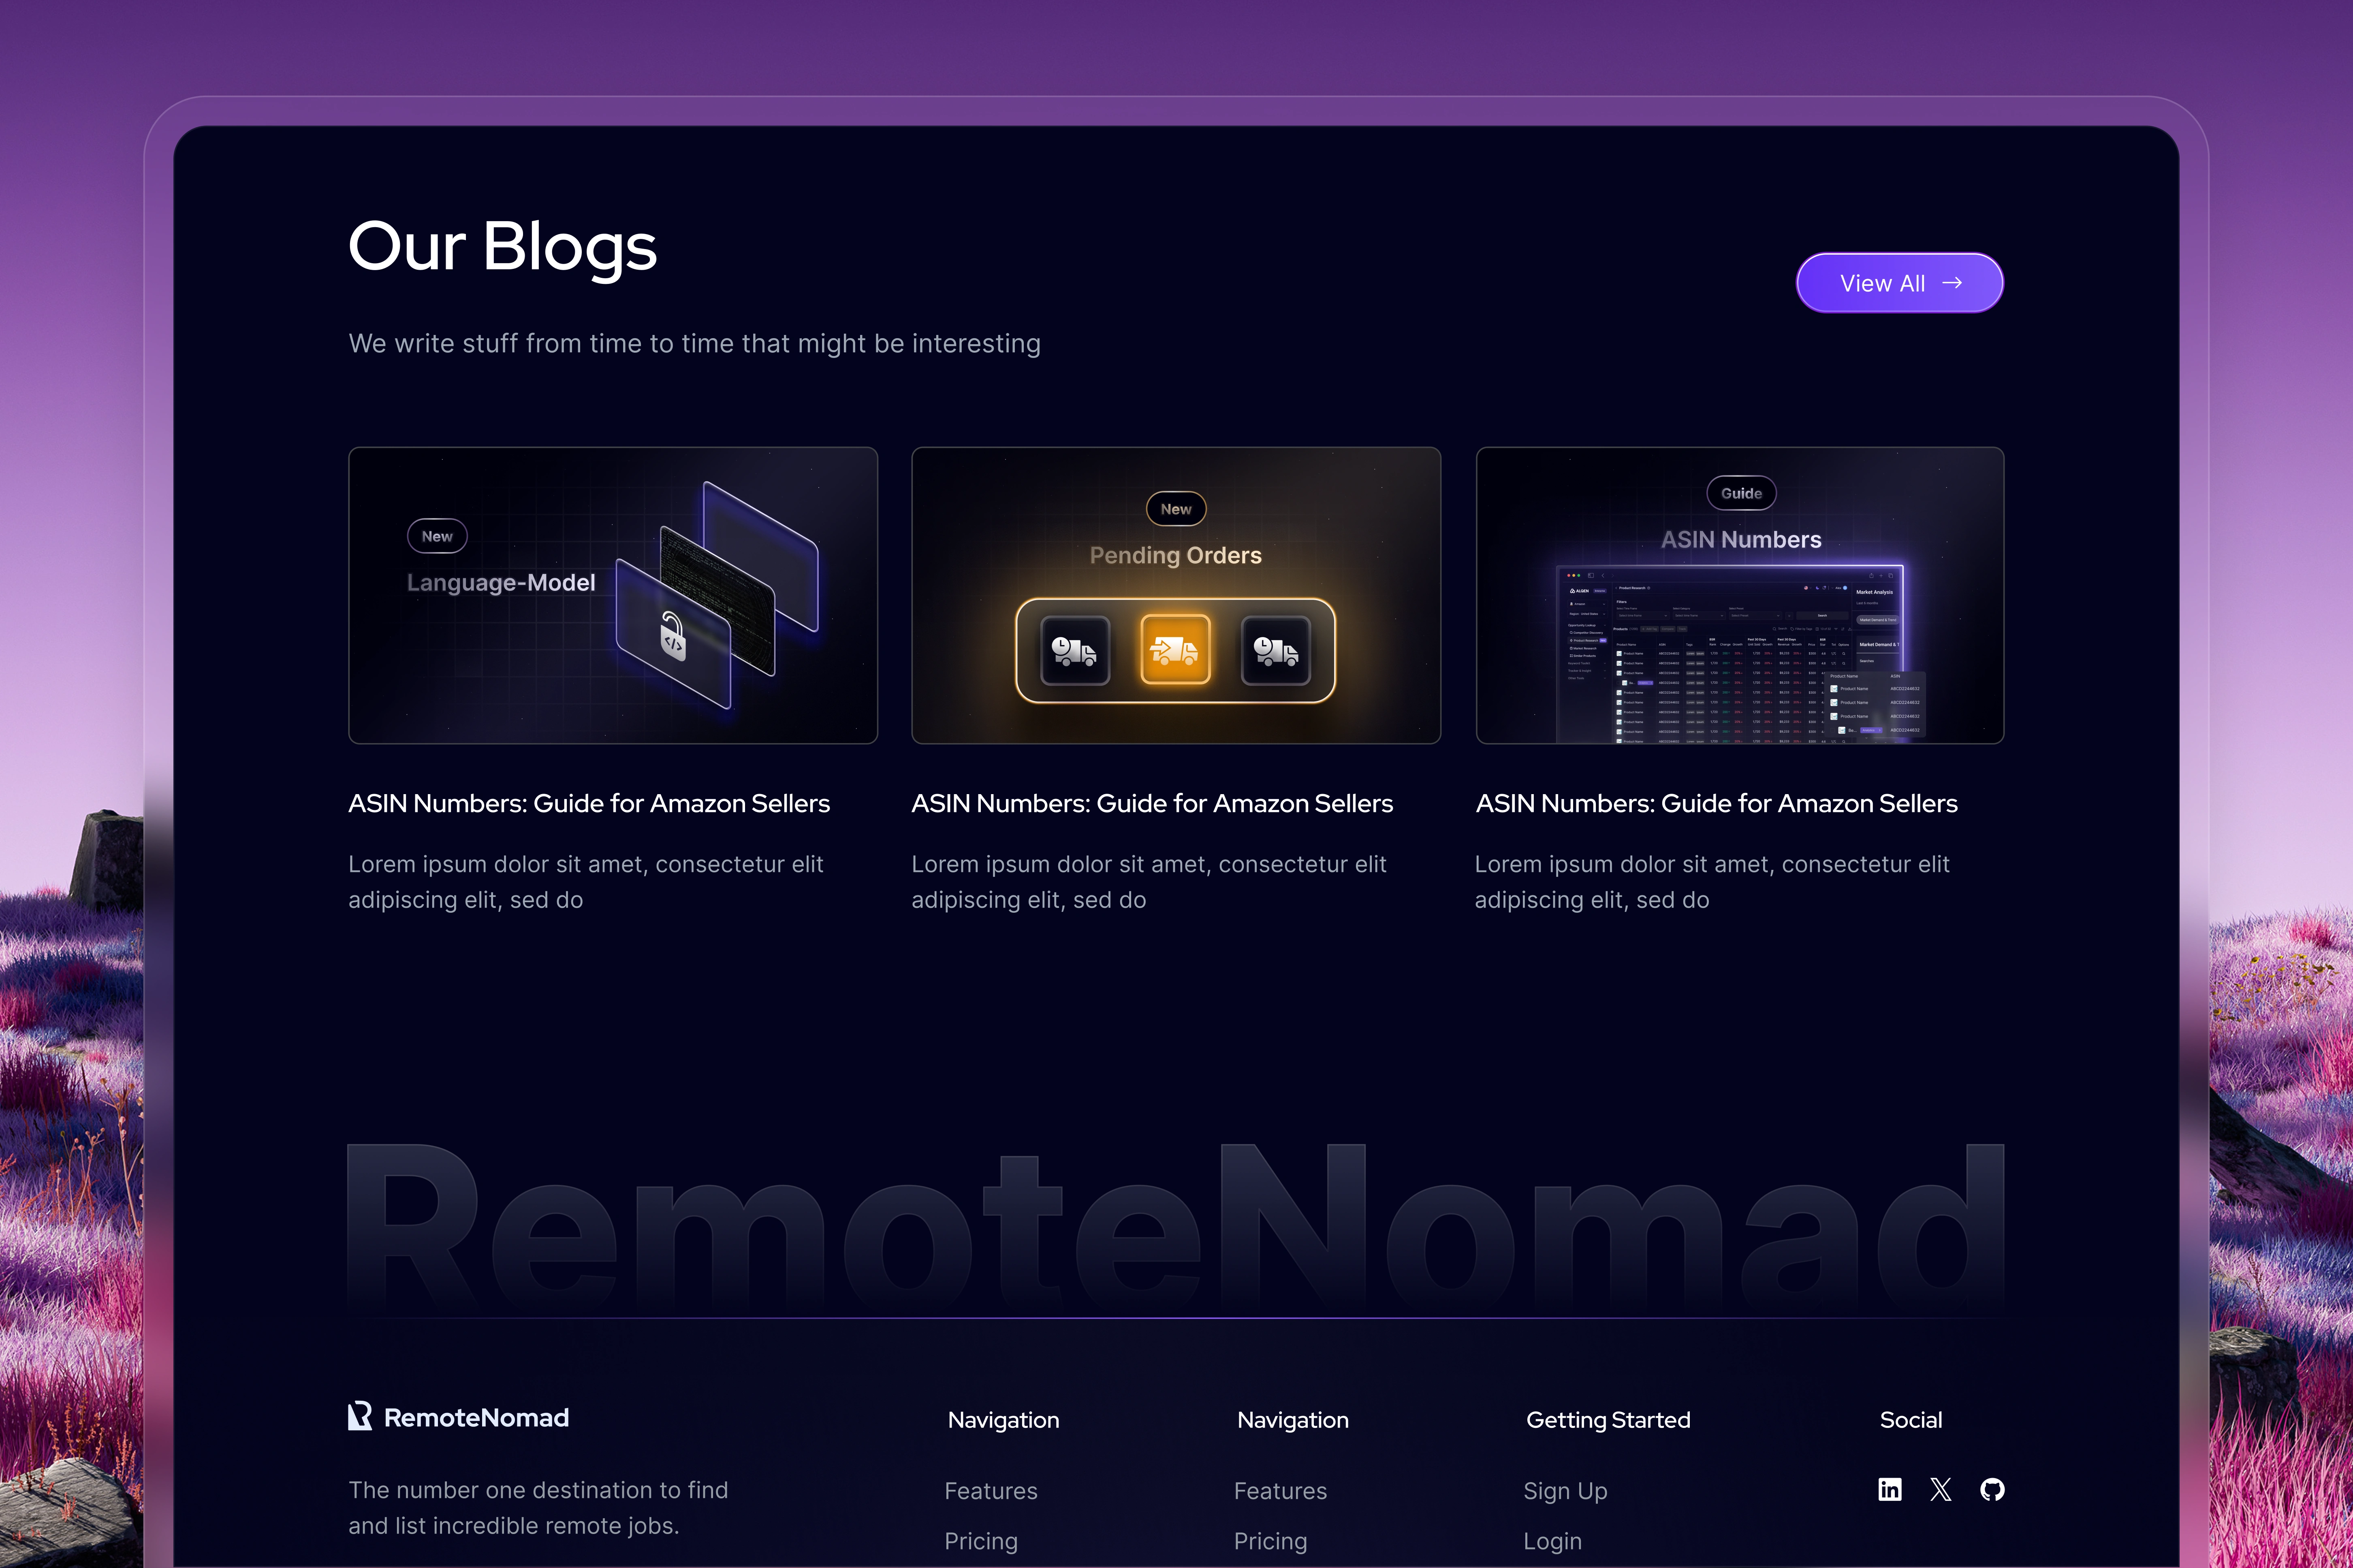
Task: Click the Lorem ipsum excerpt under Pending Orders blog
Action: click(1149, 881)
